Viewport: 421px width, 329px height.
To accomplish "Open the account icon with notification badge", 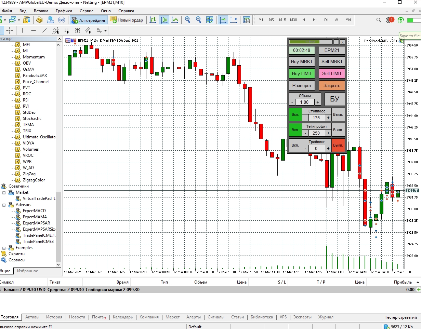I will tap(389, 20).
